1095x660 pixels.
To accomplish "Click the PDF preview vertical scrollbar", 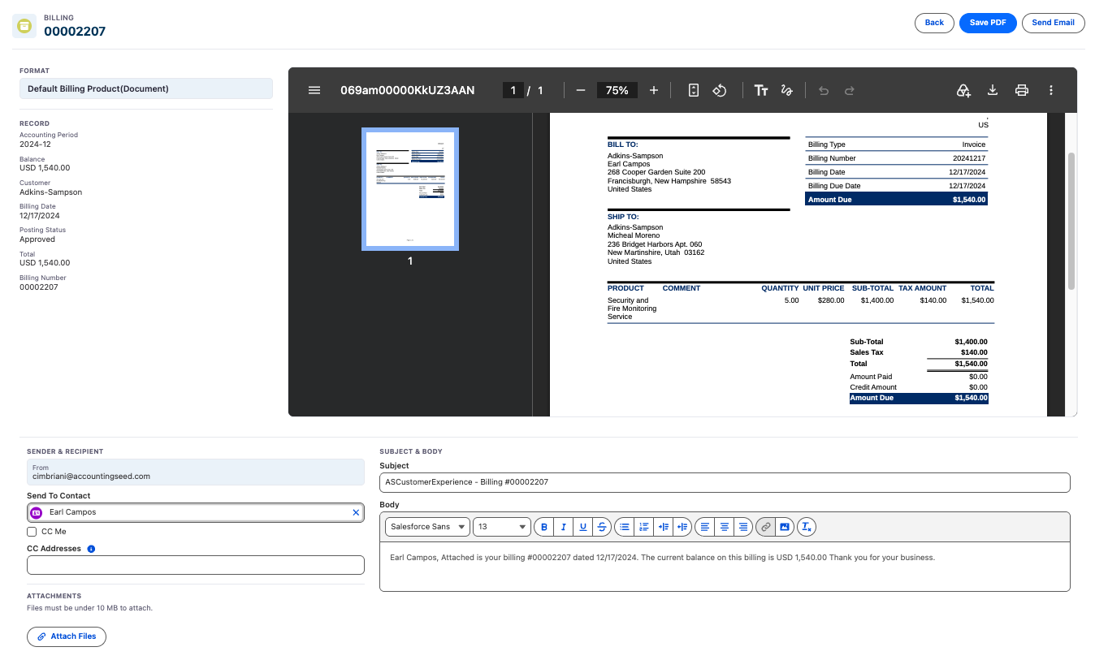I will [x=1071, y=221].
